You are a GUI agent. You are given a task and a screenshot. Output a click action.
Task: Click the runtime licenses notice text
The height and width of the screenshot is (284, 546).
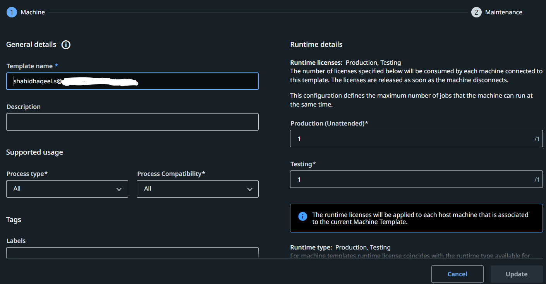click(420, 218)
